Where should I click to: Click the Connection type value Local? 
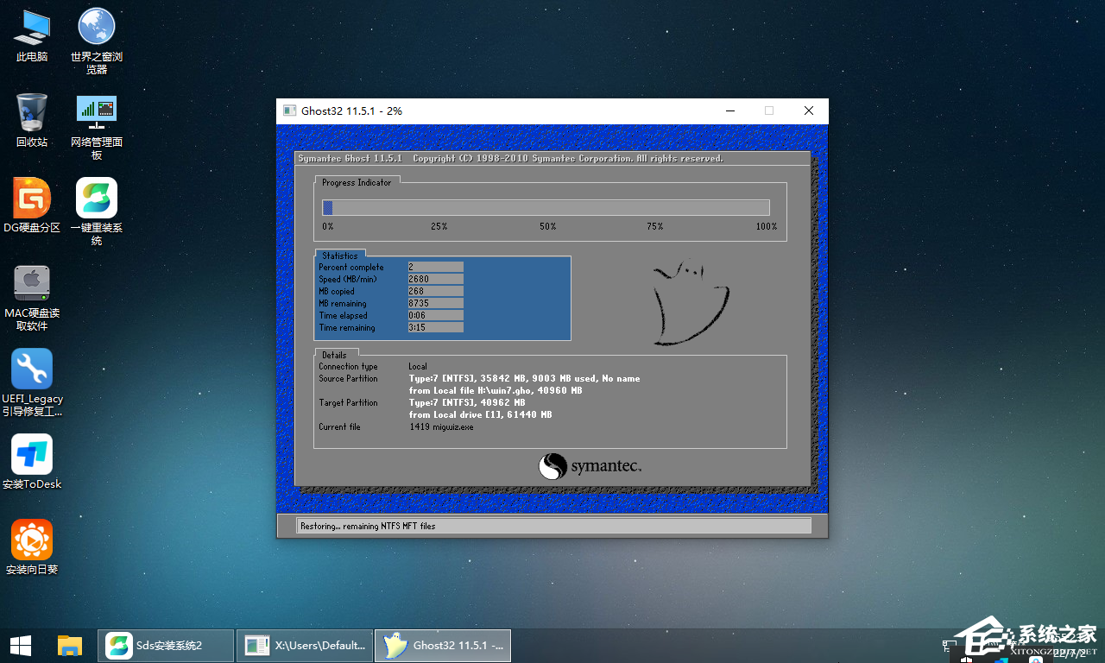pos(418,366)
